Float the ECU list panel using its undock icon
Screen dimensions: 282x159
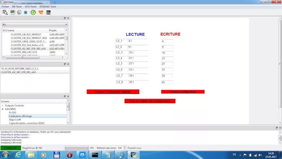pos(65,18)
